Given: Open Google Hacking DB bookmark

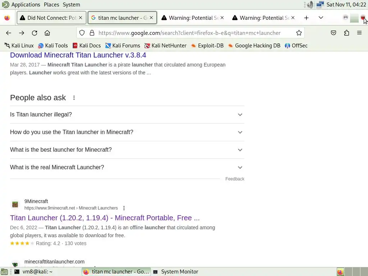Looking at the screenshot, I should pos(254,46).
